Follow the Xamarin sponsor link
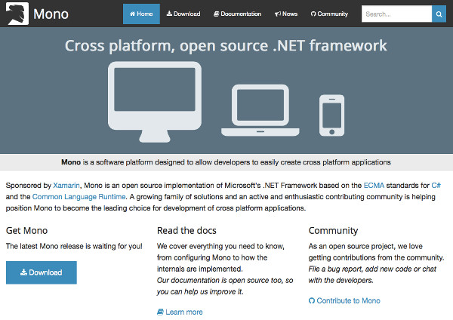The height and width of the screenshot is (320, 453). point(66,186)
